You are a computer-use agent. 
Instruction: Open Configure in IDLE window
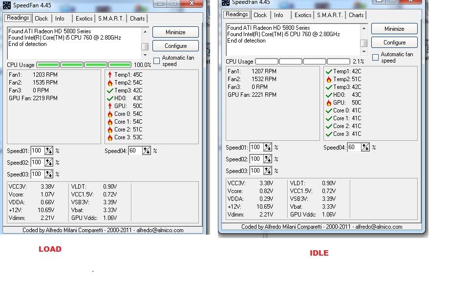pyautogui.click(x=395, y=43)
